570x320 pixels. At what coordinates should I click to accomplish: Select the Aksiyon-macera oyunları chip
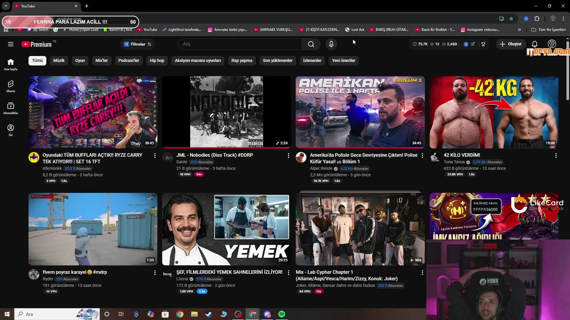pyautogui.click(x=198, y=60)
